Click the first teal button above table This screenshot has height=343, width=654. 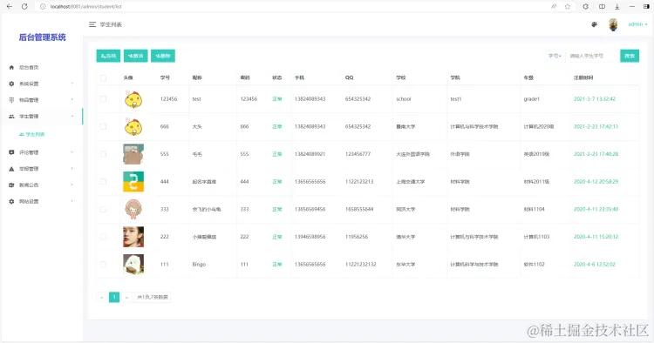[x=108, y=56]
